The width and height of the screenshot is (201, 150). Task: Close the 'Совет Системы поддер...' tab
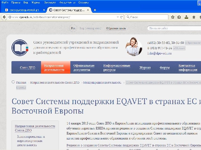pos(88,10)
